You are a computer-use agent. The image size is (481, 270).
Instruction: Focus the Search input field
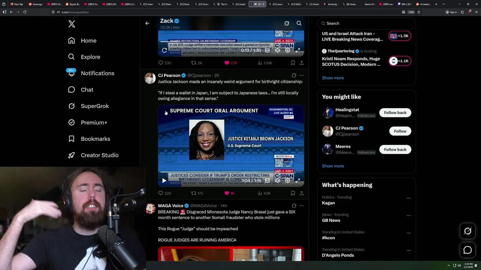click(366, 23)
